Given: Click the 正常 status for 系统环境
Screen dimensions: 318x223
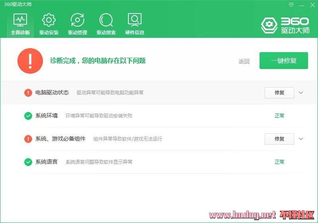Looking at the screenshot, I should tap(279, 116).
